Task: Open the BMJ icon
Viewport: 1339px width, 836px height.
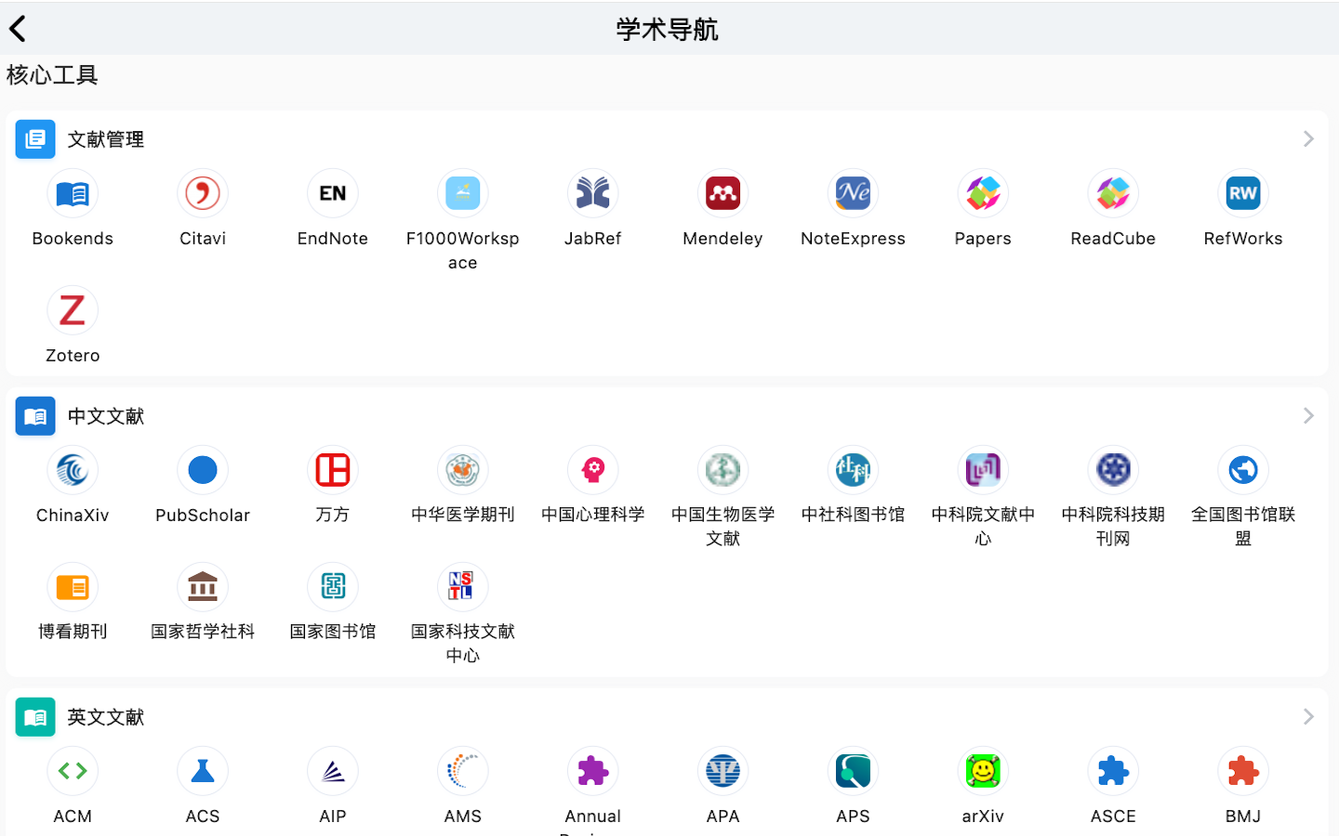Action: tap(1243, 771)
